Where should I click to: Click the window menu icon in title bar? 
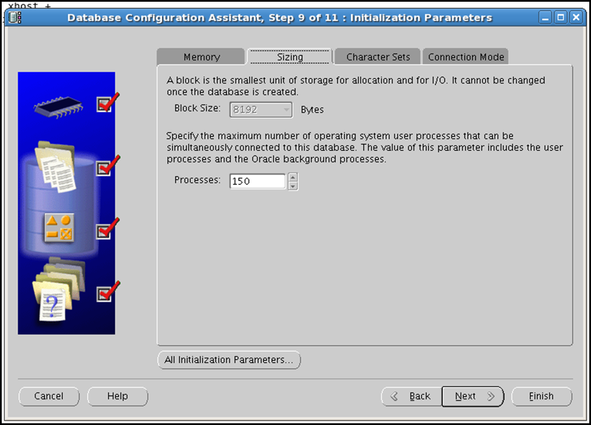coord(15,17)
